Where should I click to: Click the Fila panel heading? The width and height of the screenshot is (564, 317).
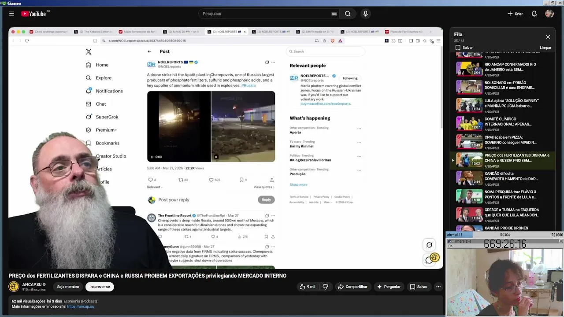pos(458,34)
